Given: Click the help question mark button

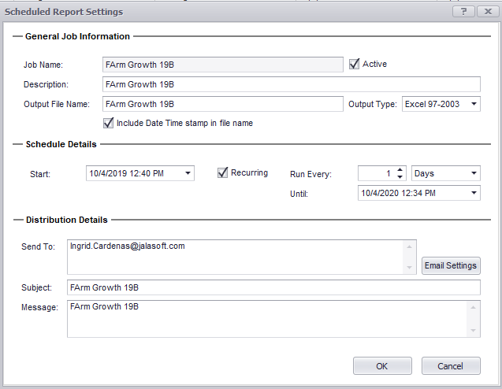Looking at the screenshot, I should pyautogui.click(x=463, y=12).
